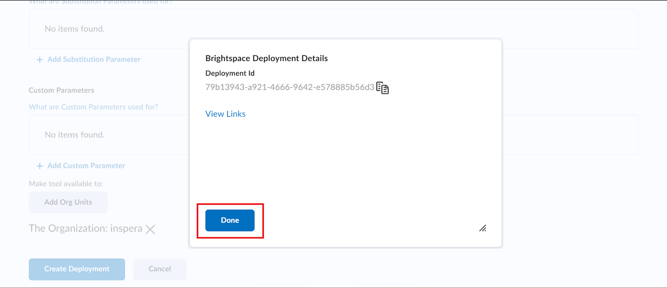Open 'What are Custom Parameters used for?' help

coord(93,107)
